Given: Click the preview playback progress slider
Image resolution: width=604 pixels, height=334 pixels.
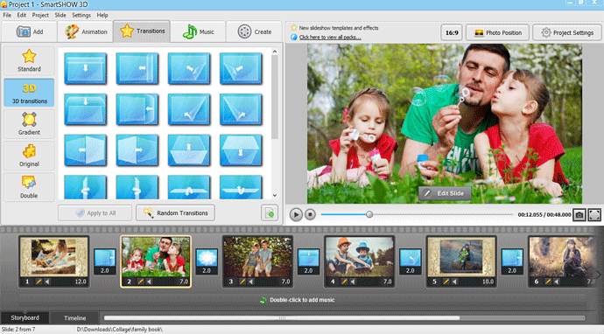Looking at the screenshot, I should [x=417, y=214].
